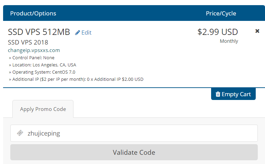Click the Control Panel: None option line
This screenshot has height=164, width=265.
(x=32, y=58)
